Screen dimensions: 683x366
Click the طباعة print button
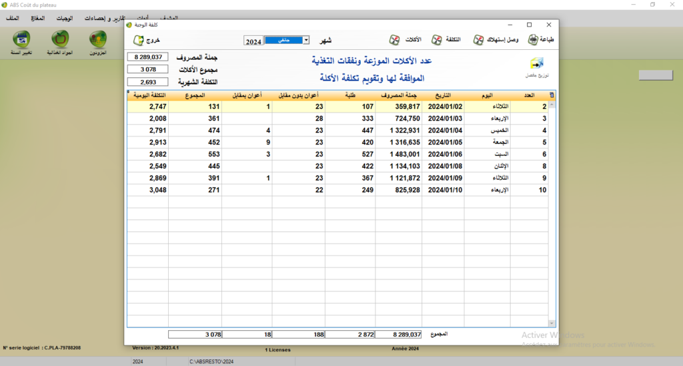(541, 39)
